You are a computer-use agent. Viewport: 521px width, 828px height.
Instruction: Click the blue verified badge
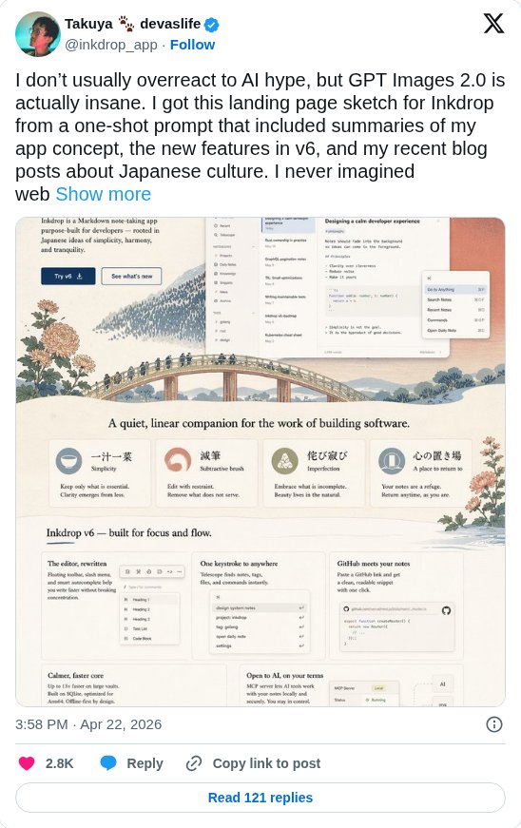[212, 25]
